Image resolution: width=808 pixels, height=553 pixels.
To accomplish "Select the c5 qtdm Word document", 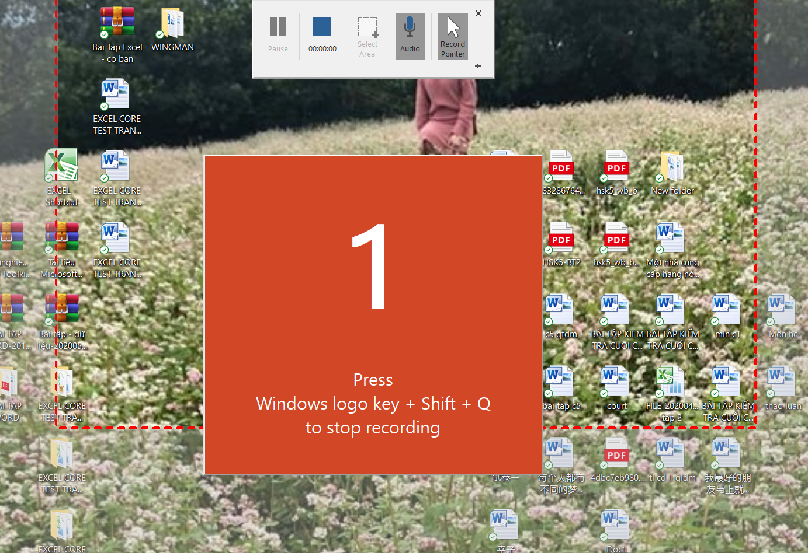I will point(561,316).
